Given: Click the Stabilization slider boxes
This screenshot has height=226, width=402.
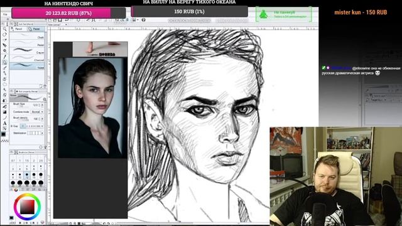Looking at the screenshot, I should click(35, 133).
